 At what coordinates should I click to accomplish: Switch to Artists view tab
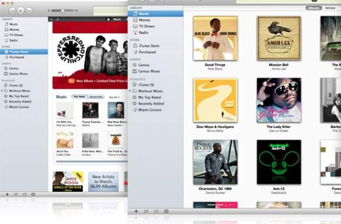[330, 8]
